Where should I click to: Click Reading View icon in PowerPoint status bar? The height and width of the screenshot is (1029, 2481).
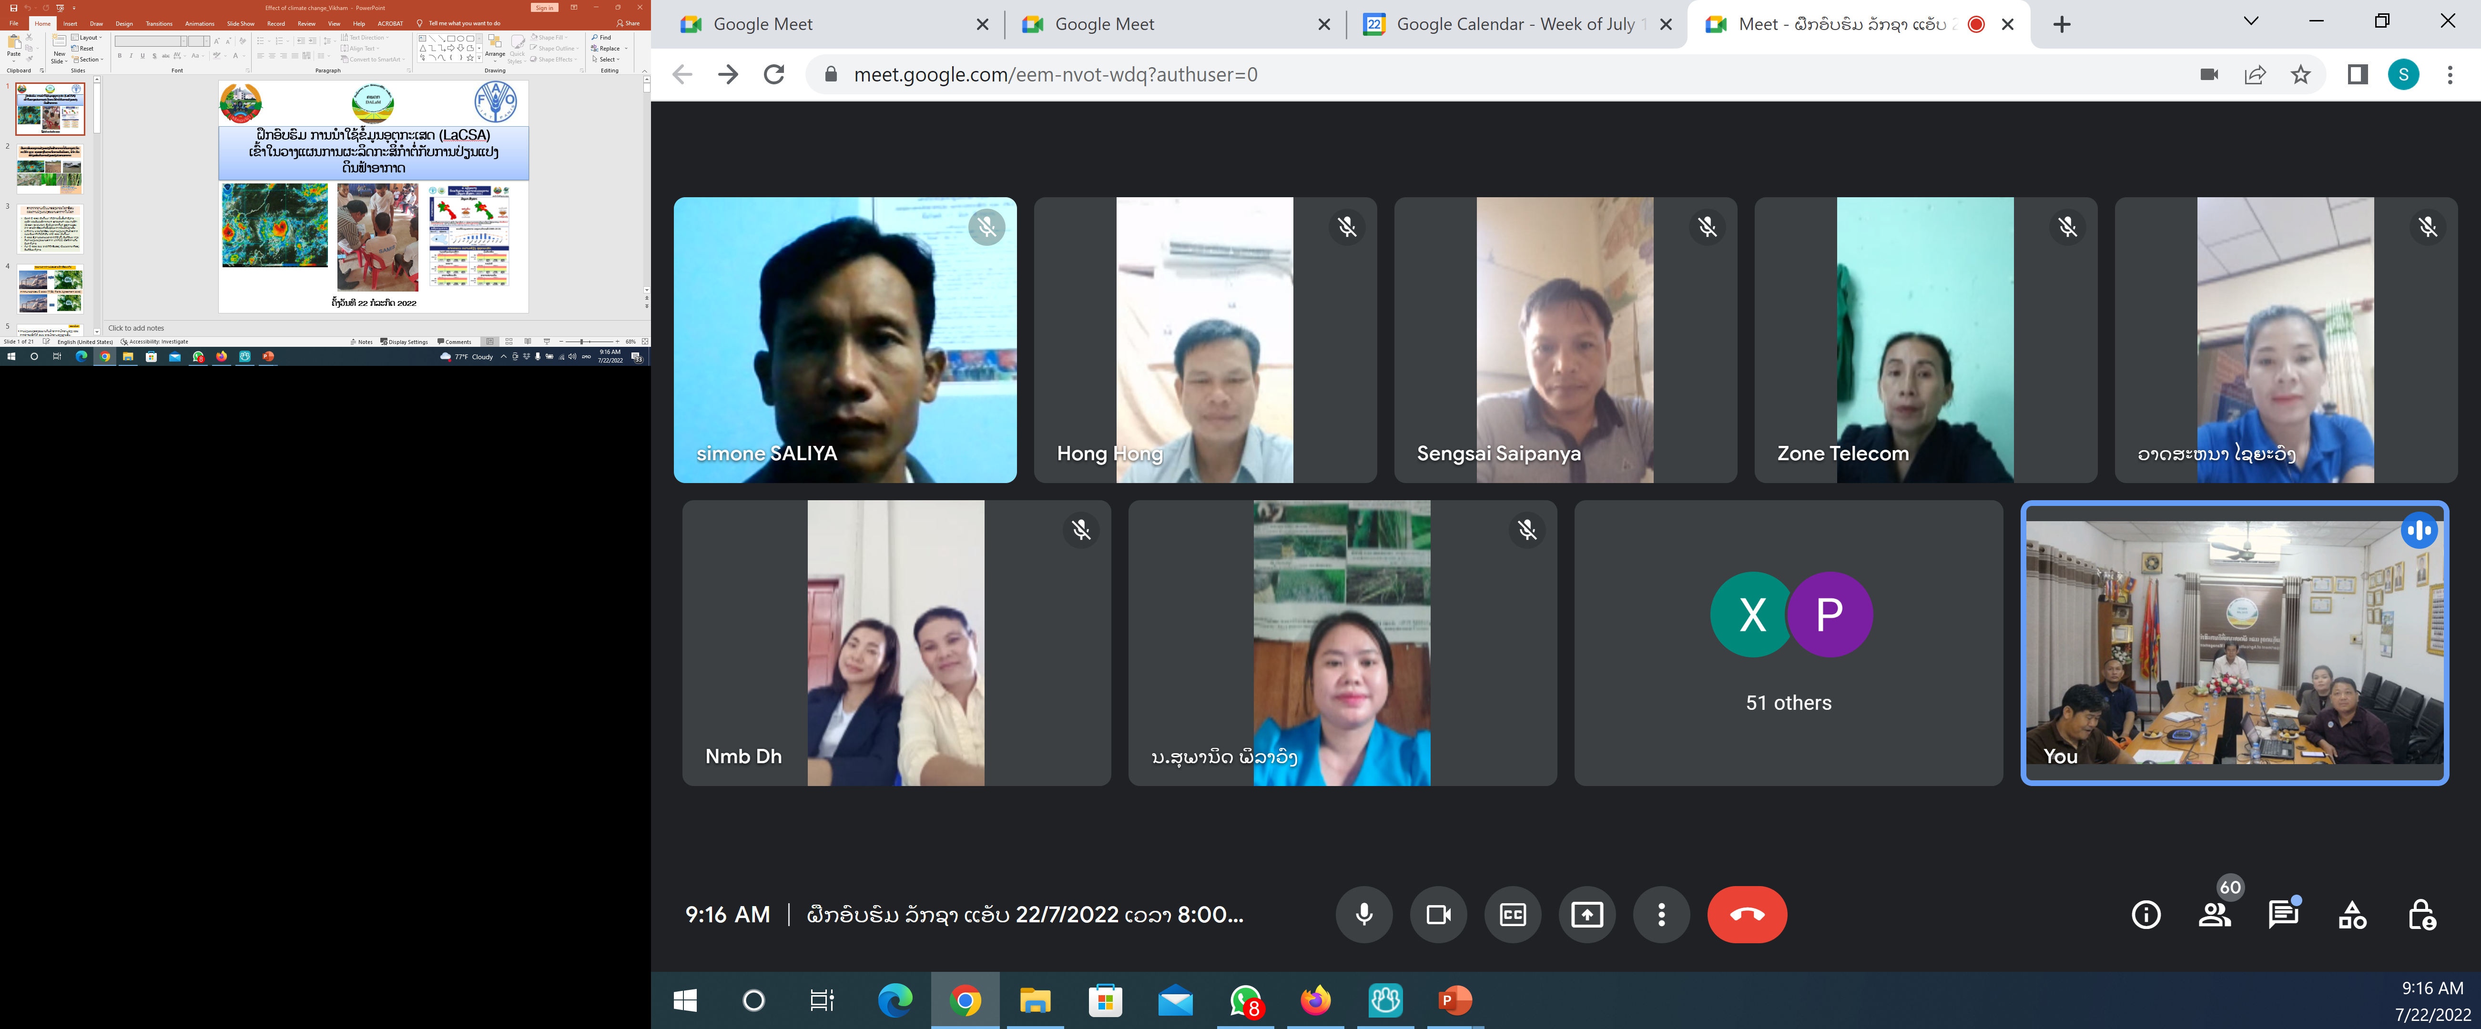click(528, 342)
